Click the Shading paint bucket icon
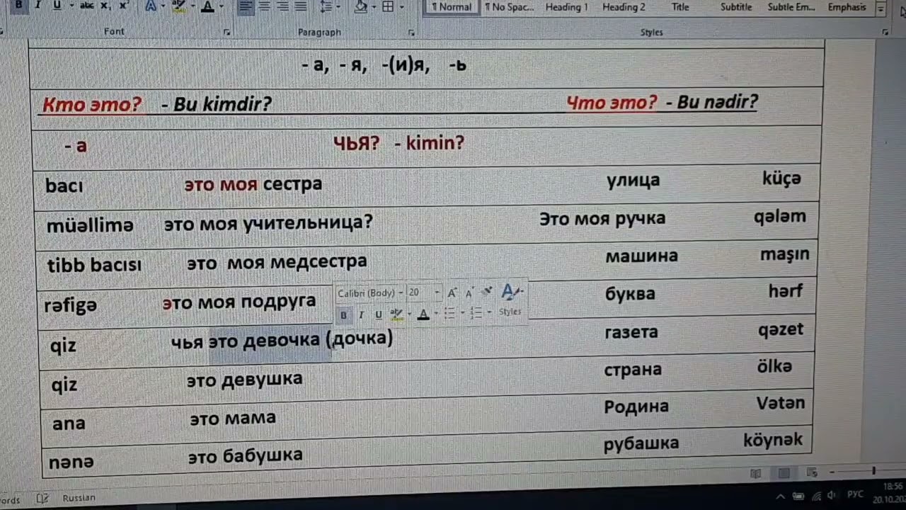The height and width of the screenshot is (510, 906). (360, 6)
